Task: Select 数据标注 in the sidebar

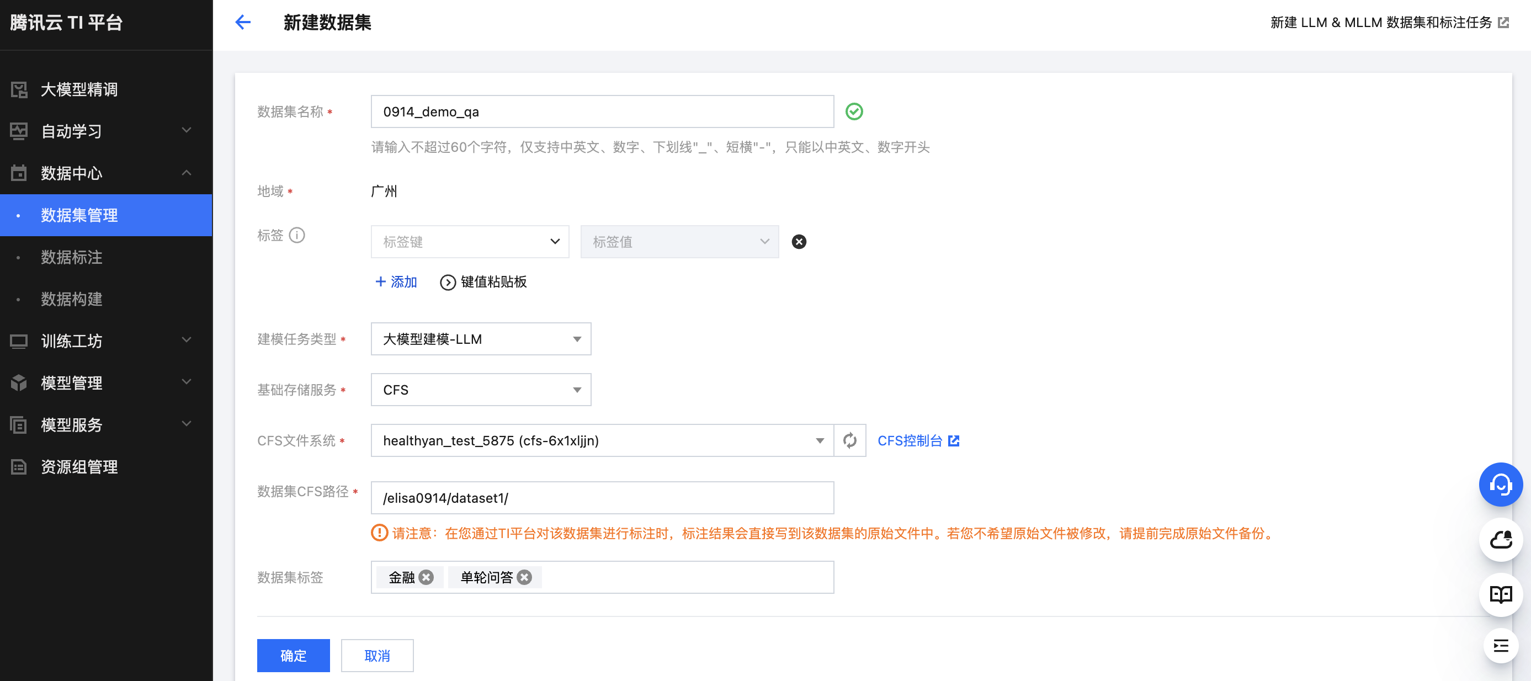Action: click(106, 257)
